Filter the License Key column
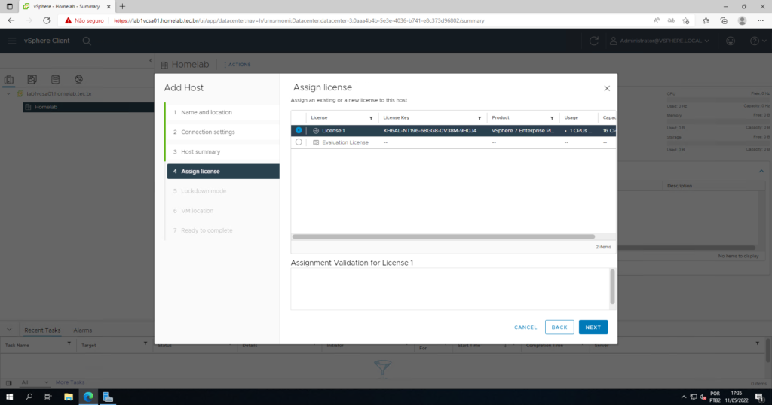This screenshot has height=405, width=772. (x=479, y=118)
